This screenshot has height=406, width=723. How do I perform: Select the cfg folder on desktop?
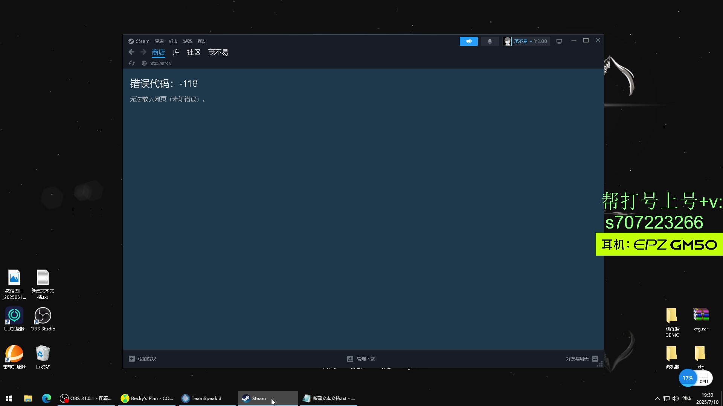pos(701,358)
